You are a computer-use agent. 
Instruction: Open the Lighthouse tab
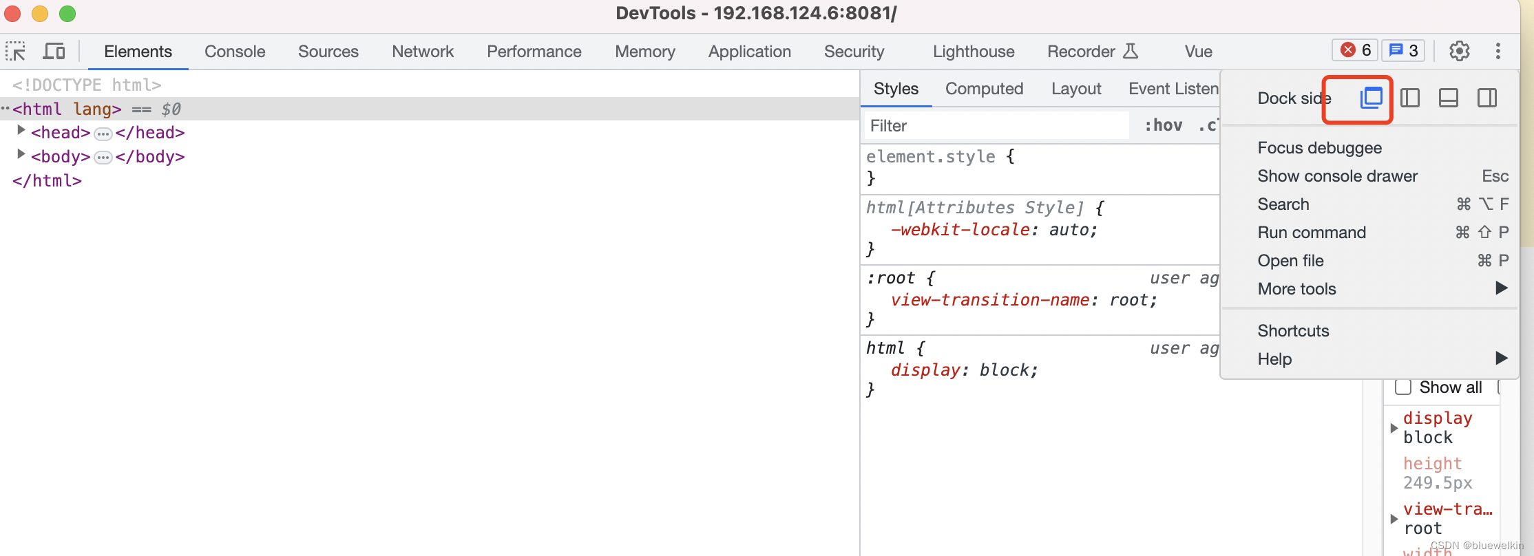tap(974, 52)
